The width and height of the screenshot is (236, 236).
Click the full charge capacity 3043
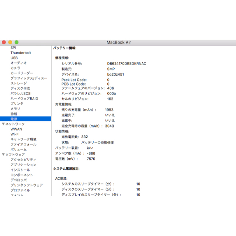click(110, 126)
